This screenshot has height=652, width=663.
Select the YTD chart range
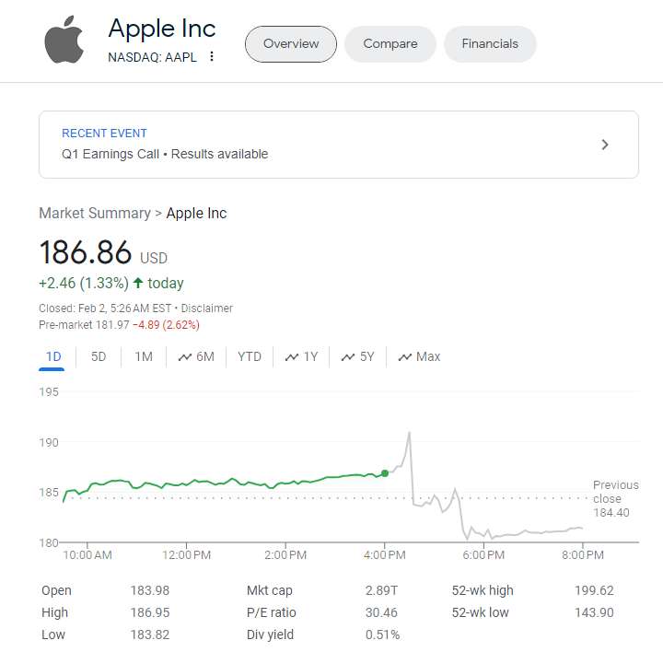pos(250,356)
